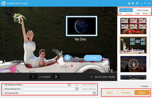Screen dimensions: 152x98
Task: Click the Back button
Action: coord(110,93)
